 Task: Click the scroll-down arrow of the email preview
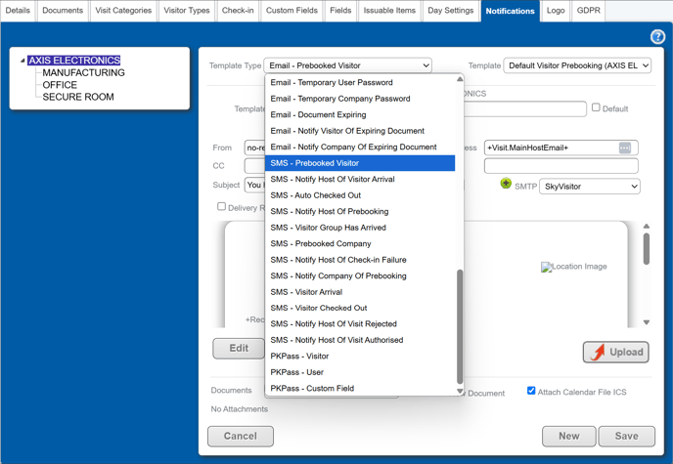pyautogui.click(x=646, y=322)
